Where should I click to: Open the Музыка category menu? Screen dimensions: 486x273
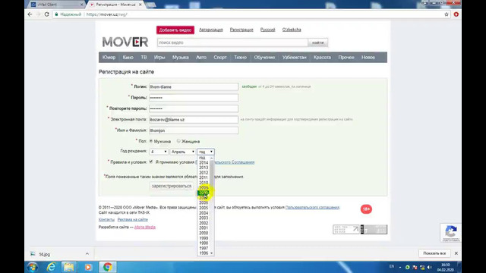coord(181,58)
